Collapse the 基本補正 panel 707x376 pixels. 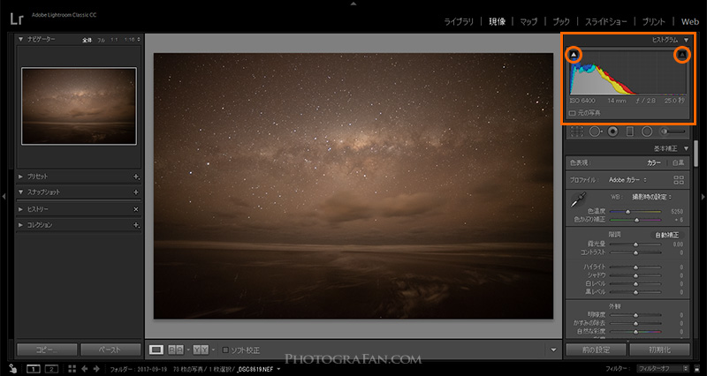click(686, 148)
